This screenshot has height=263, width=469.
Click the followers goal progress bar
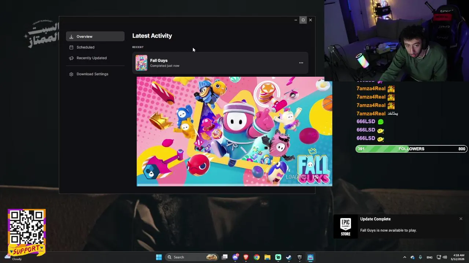411,149
